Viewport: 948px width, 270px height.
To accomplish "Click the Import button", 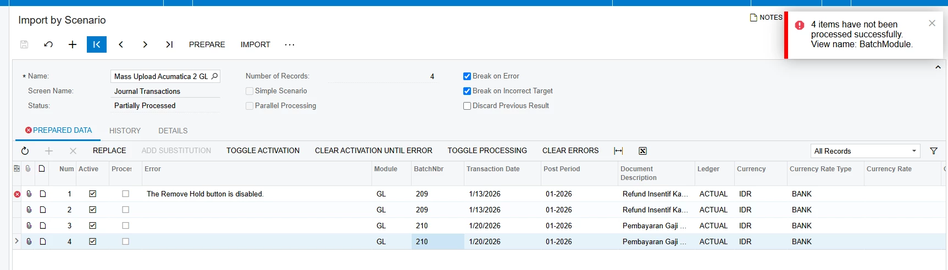I will pyautogui.click(x=256, y=44).
